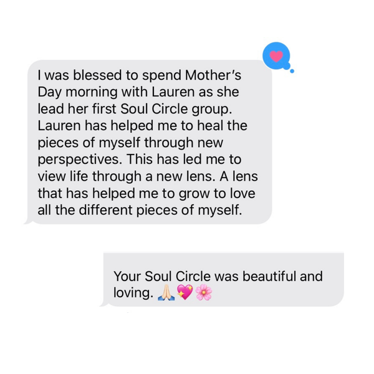Image resolution: width=374 pixels, height=374 pixels.
Task: Click the word 'loving.' in second message
Action: coord(133,293)
